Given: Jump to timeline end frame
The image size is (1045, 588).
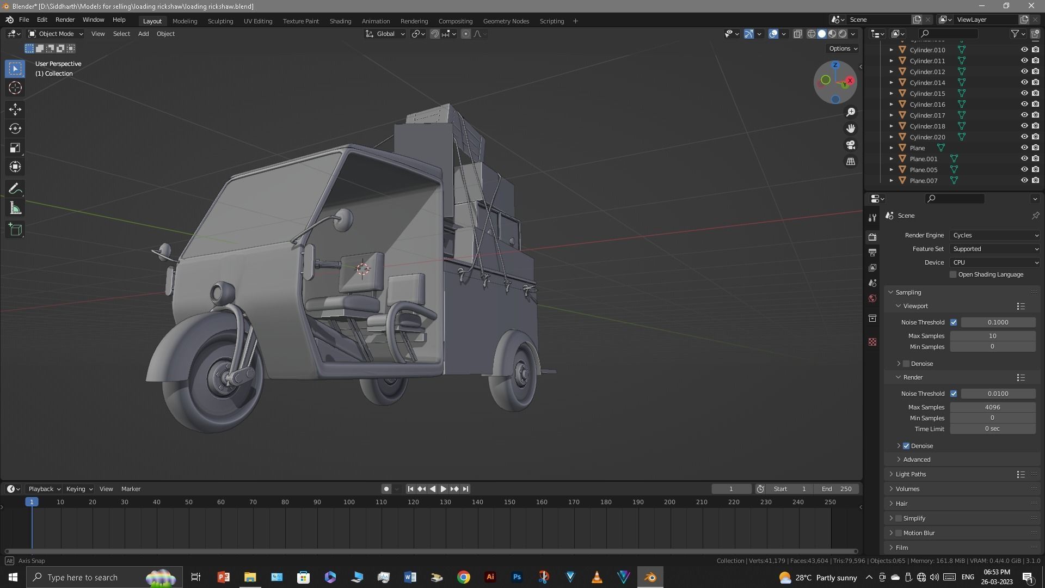Looking at the screenshot, I should 465,489.
